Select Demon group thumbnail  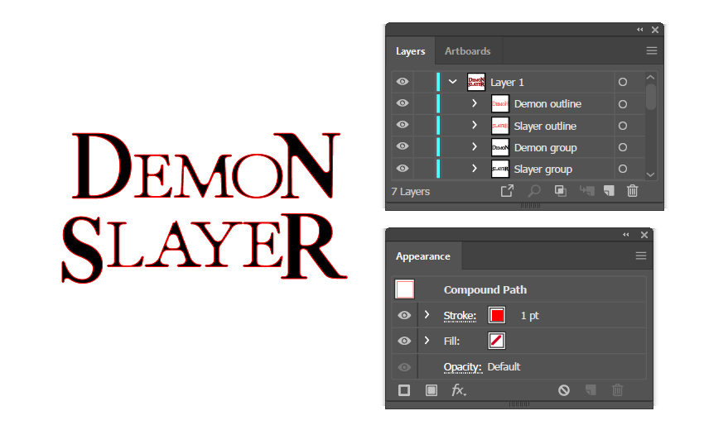click(499, 147)
